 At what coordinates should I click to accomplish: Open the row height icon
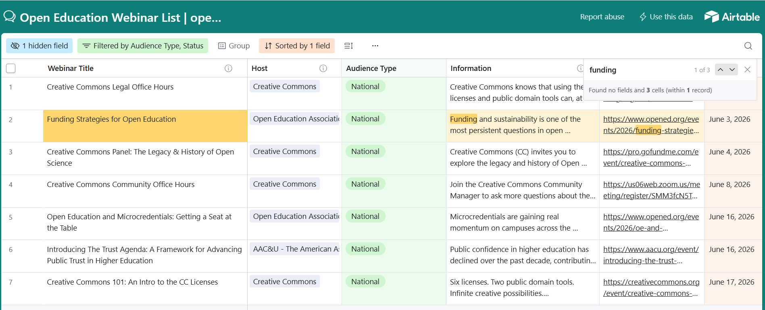click(x=349, y=46)
